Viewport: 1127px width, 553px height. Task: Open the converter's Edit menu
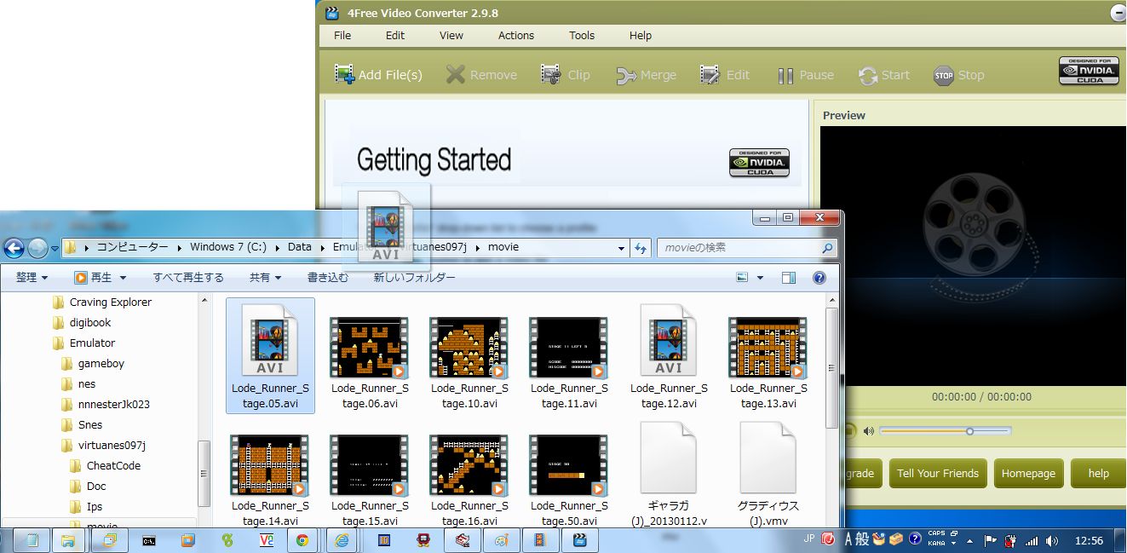coord(395,35)
